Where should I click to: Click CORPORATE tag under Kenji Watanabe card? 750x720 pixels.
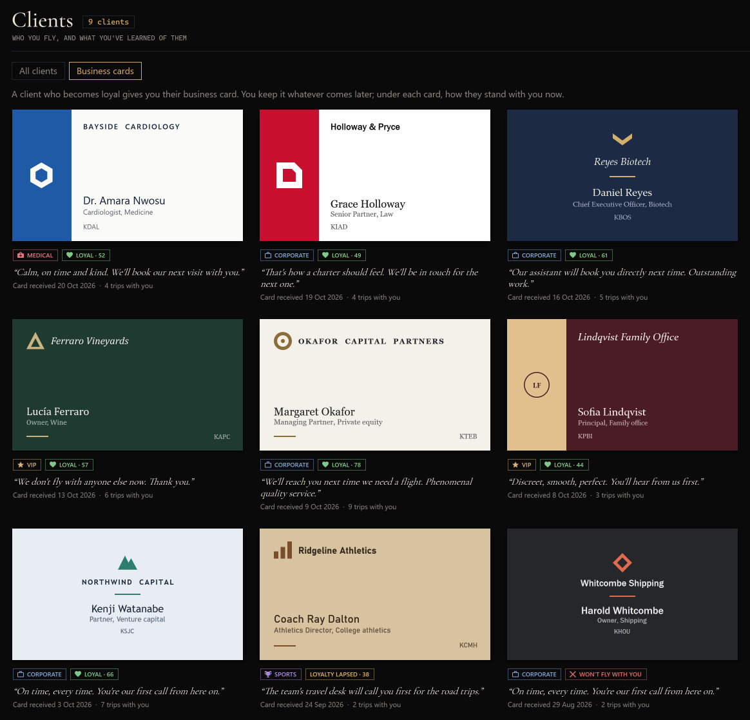click(x=40, y=674)
